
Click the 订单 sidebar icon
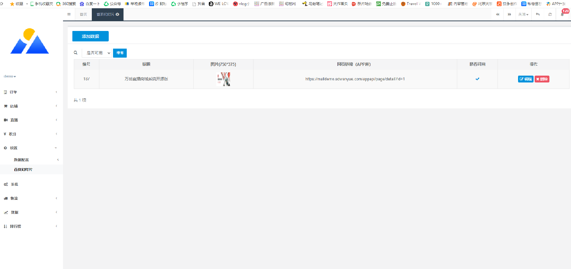coord(5,92)
